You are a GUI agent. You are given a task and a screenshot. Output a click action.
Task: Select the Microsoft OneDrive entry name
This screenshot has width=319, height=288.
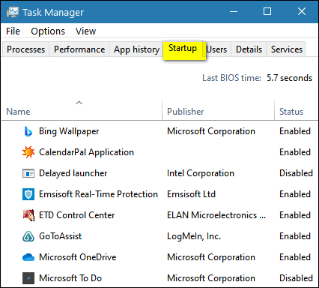(78, 257)
